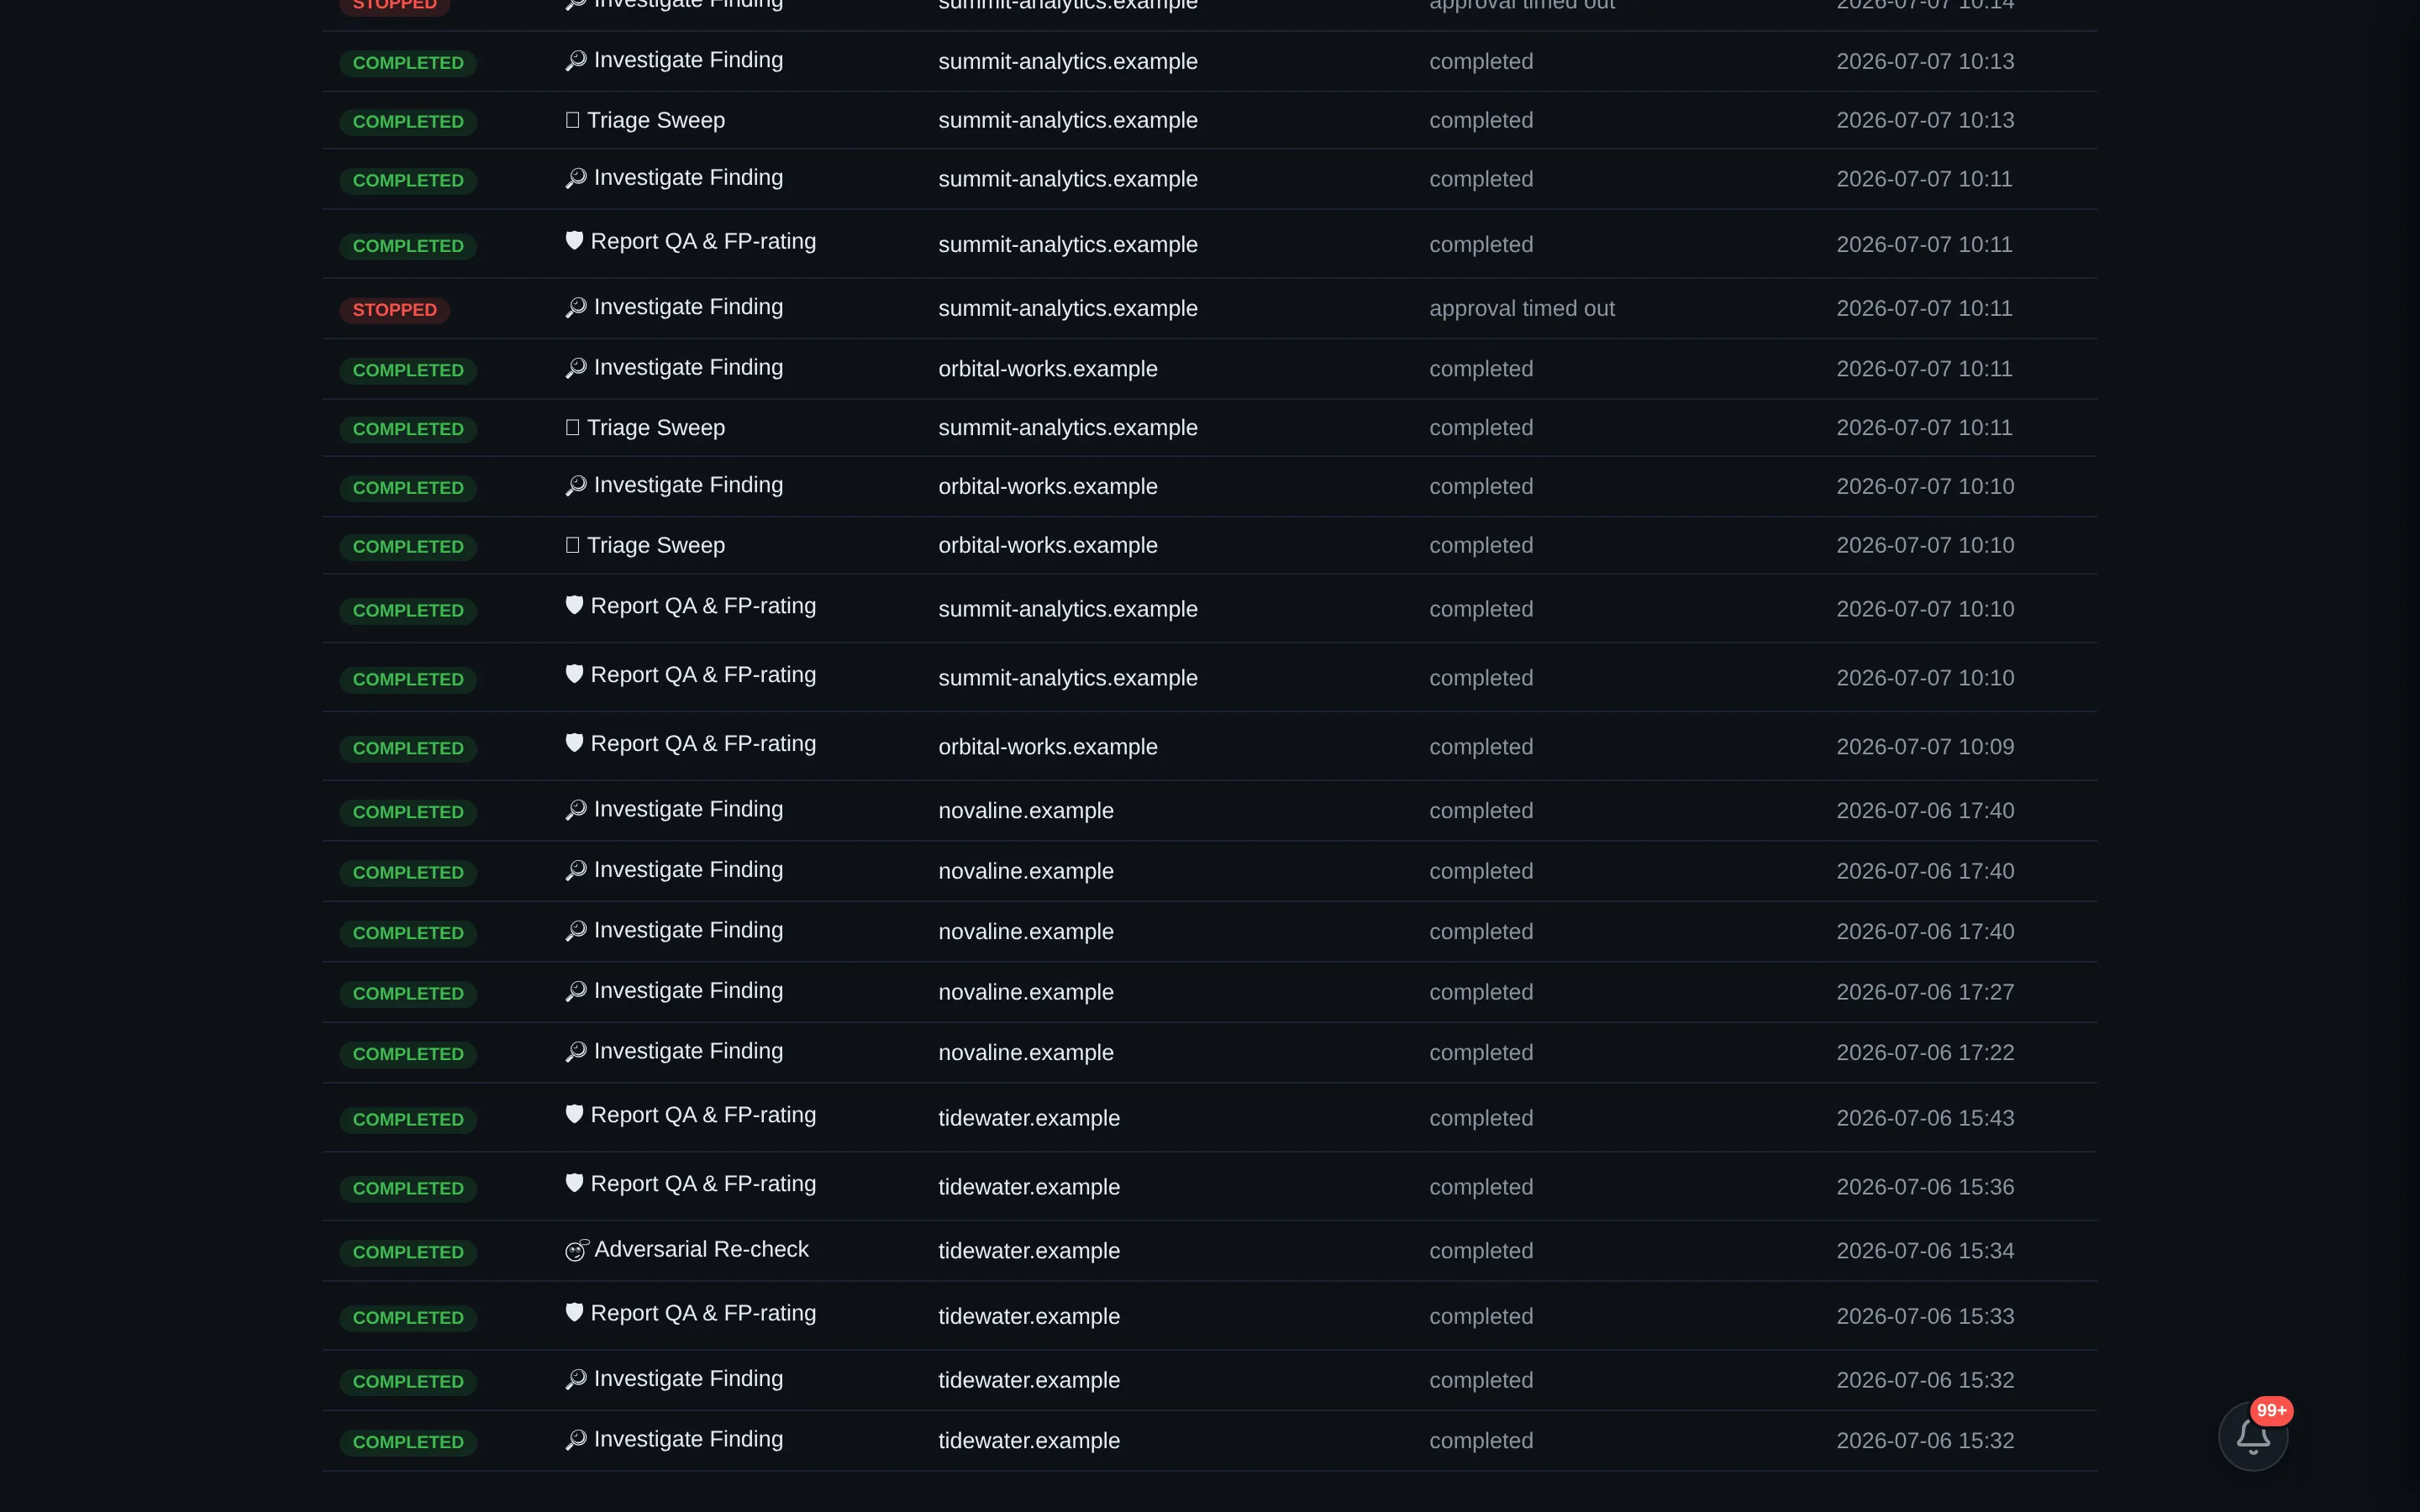2420x1512 pixels.
Task: Click timestamp 2026-07-06 15:33
Action: point(1925,1316)
